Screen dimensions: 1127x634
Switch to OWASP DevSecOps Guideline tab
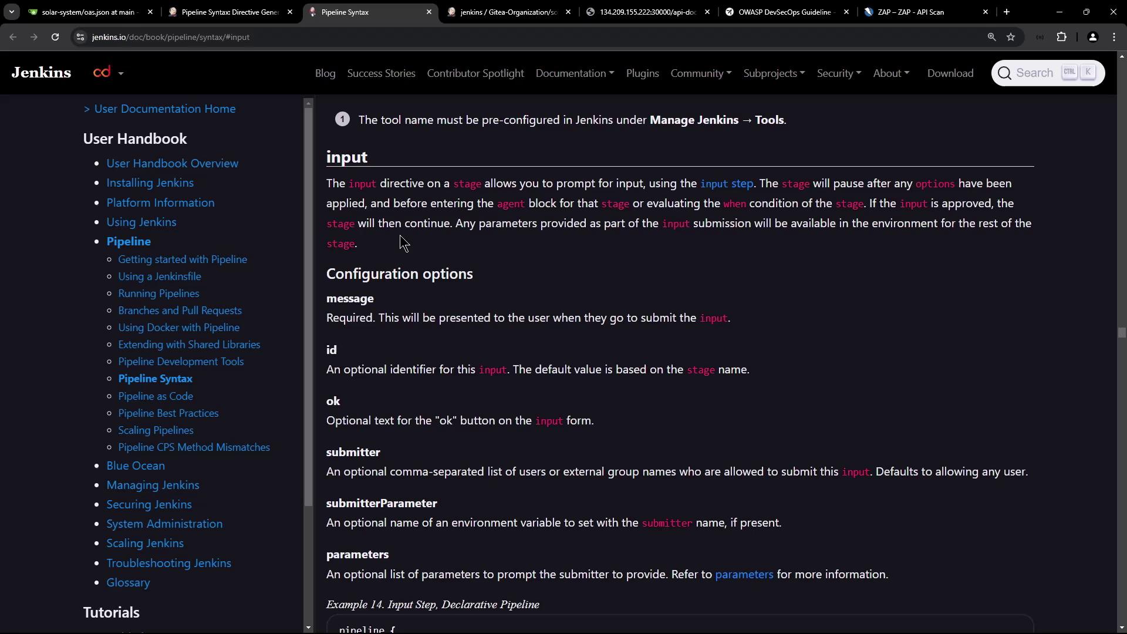(x=784, y=12)
